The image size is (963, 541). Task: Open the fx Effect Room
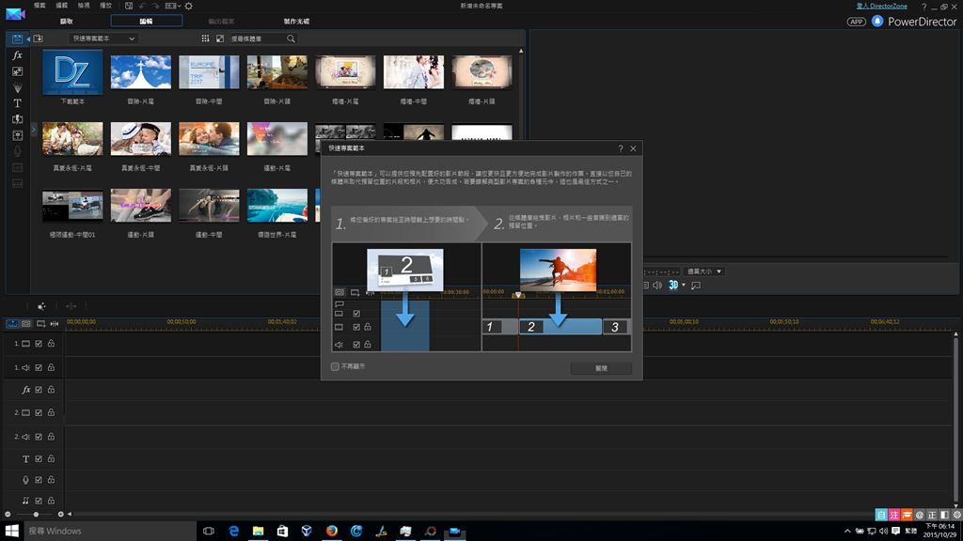pyautogui.click(x=17, y=55)
